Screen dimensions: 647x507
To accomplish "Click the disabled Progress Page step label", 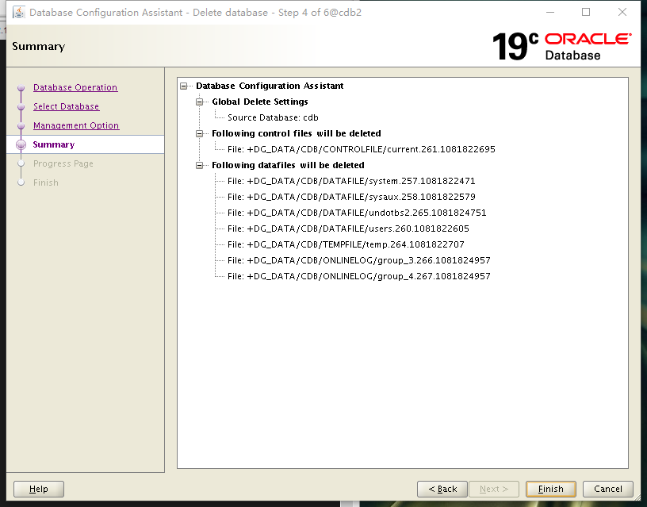I will [63, 163].
